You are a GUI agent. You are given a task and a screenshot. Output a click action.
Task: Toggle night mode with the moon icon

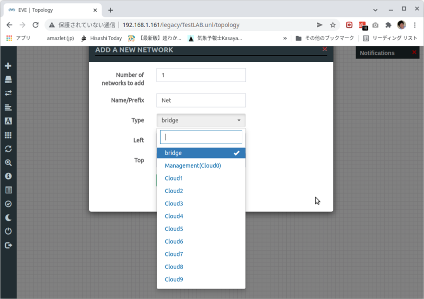tap(8, 217)
